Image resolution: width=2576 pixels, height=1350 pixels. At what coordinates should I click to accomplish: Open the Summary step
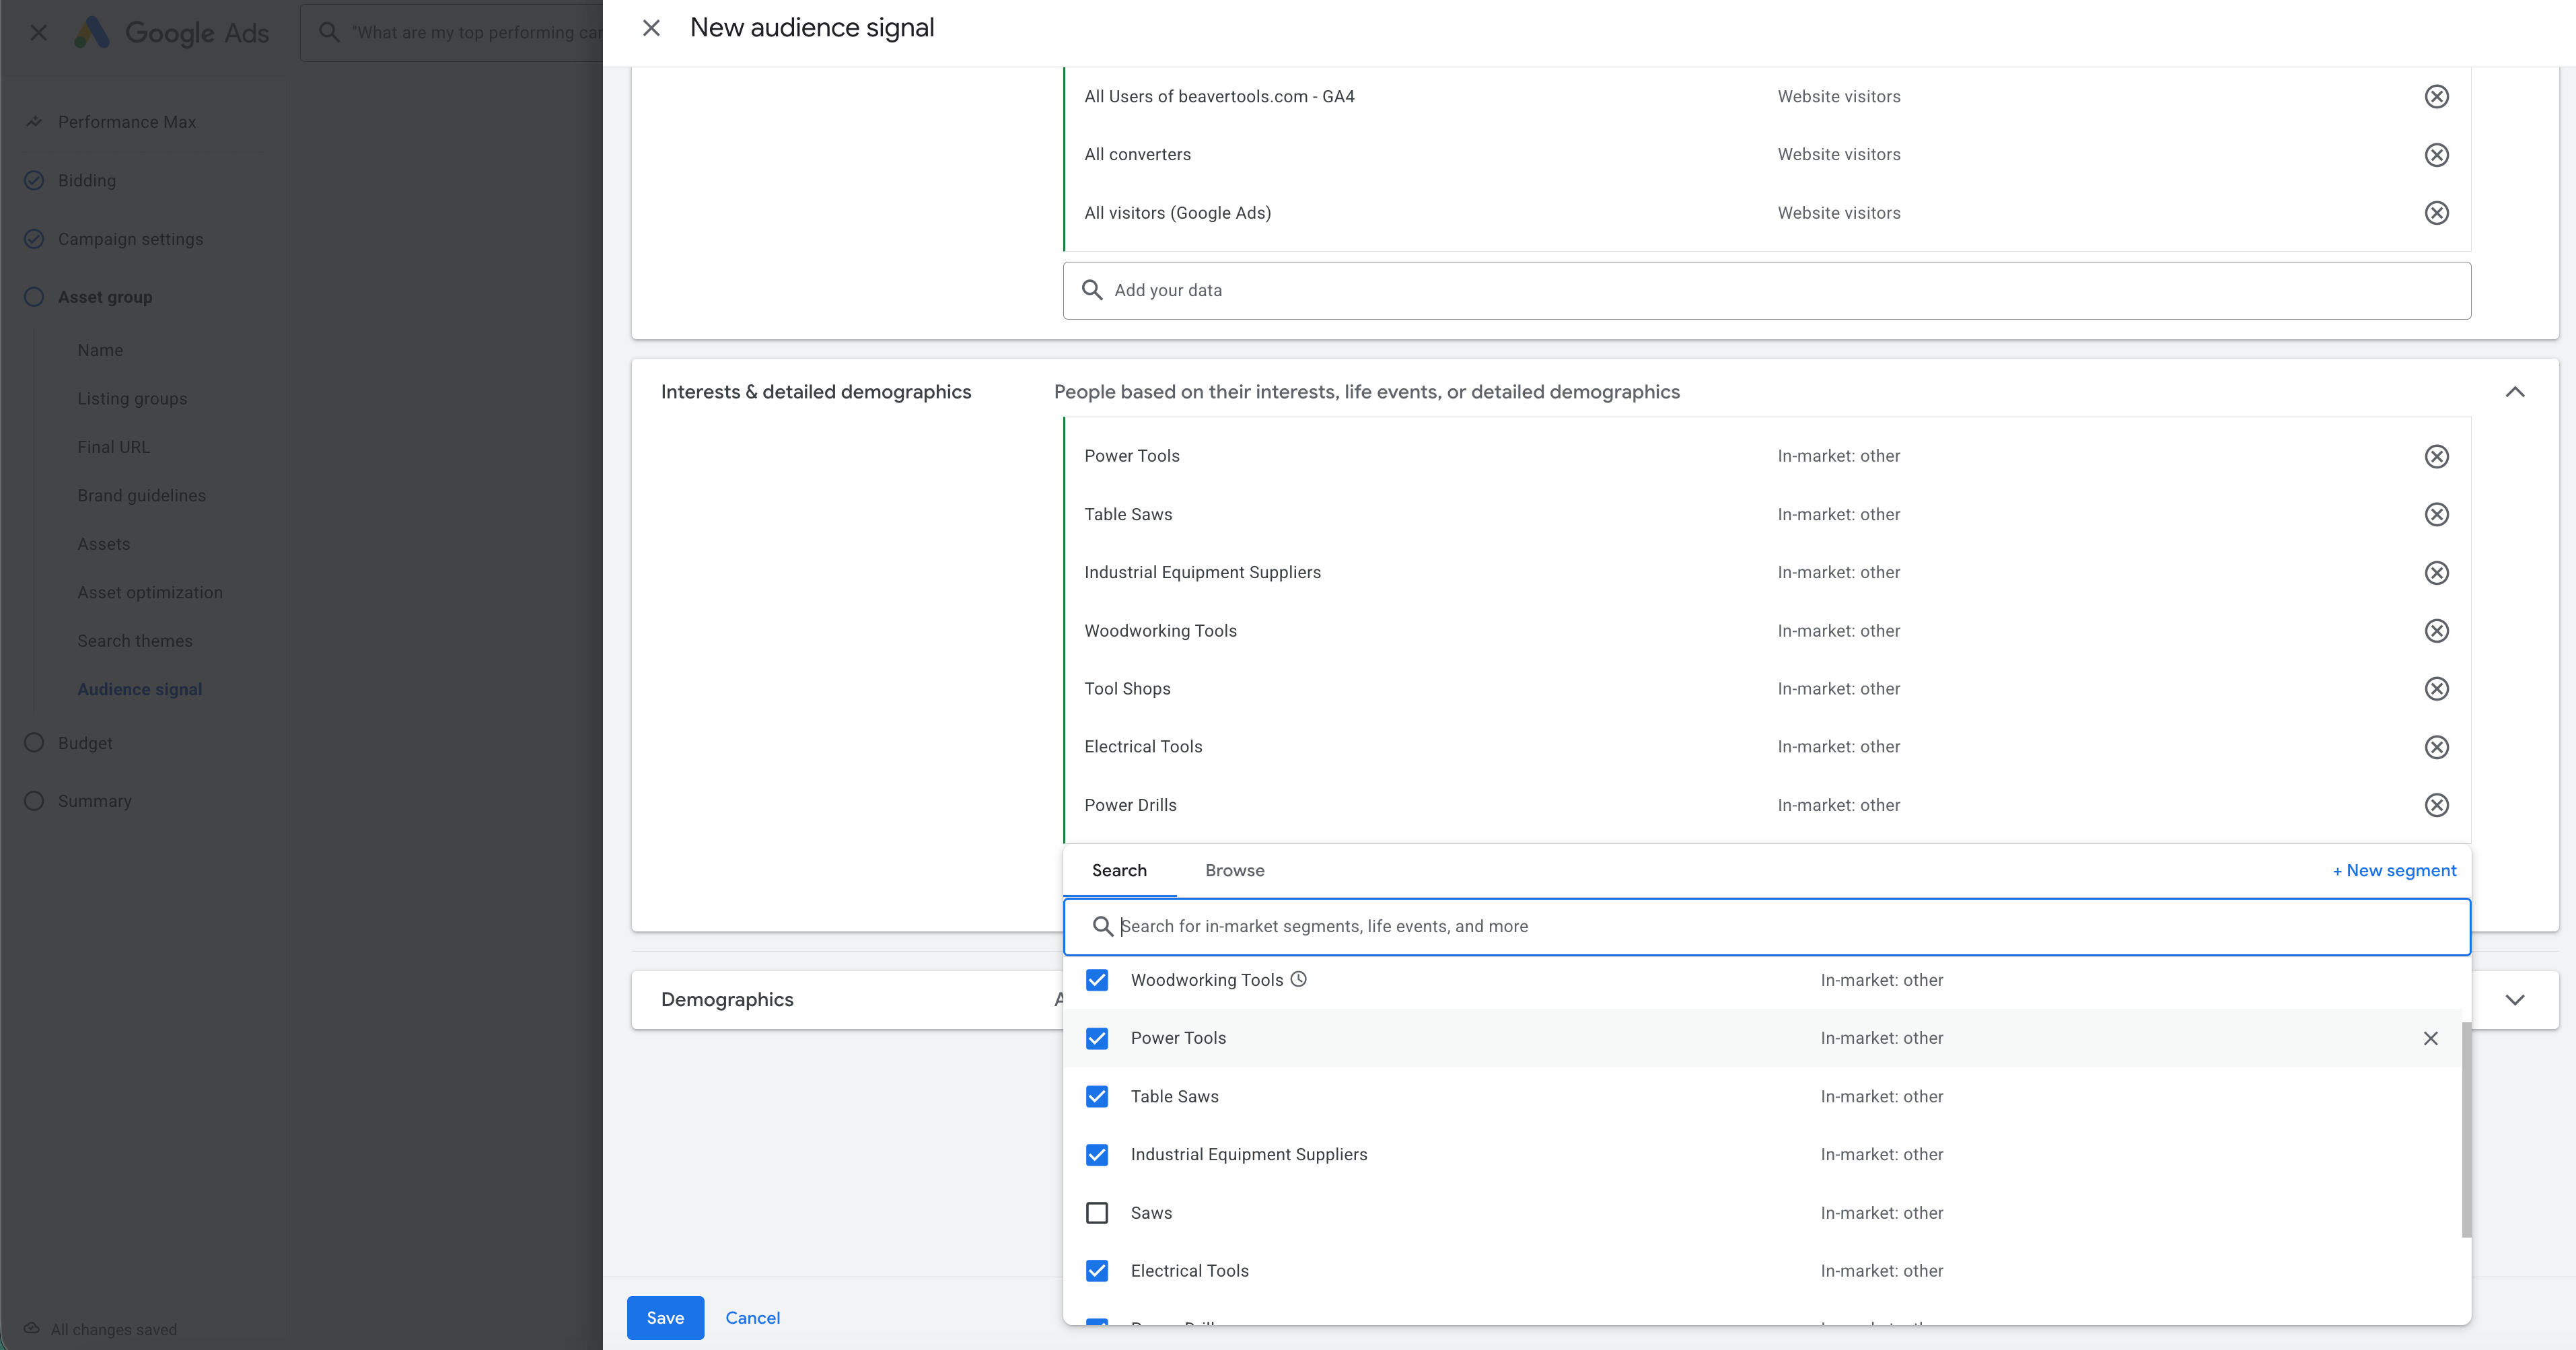(x=95, y=801)
